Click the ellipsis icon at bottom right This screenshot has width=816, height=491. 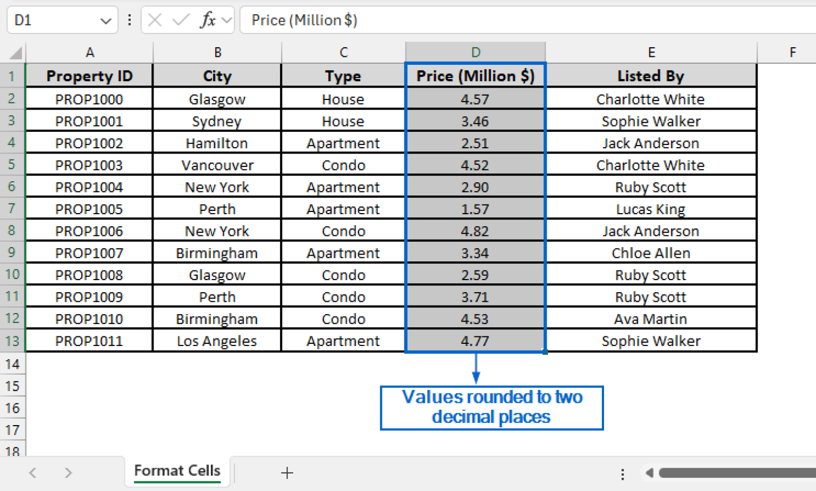(x=623, y=472)
